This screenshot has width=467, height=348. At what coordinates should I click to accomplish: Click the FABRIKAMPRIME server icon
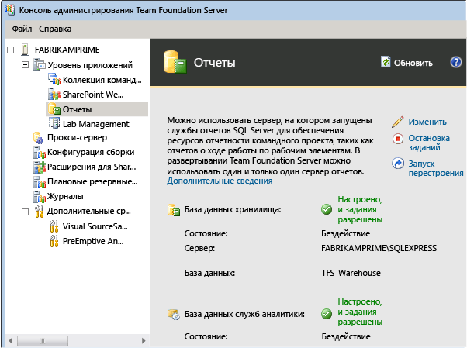[25, 50]
